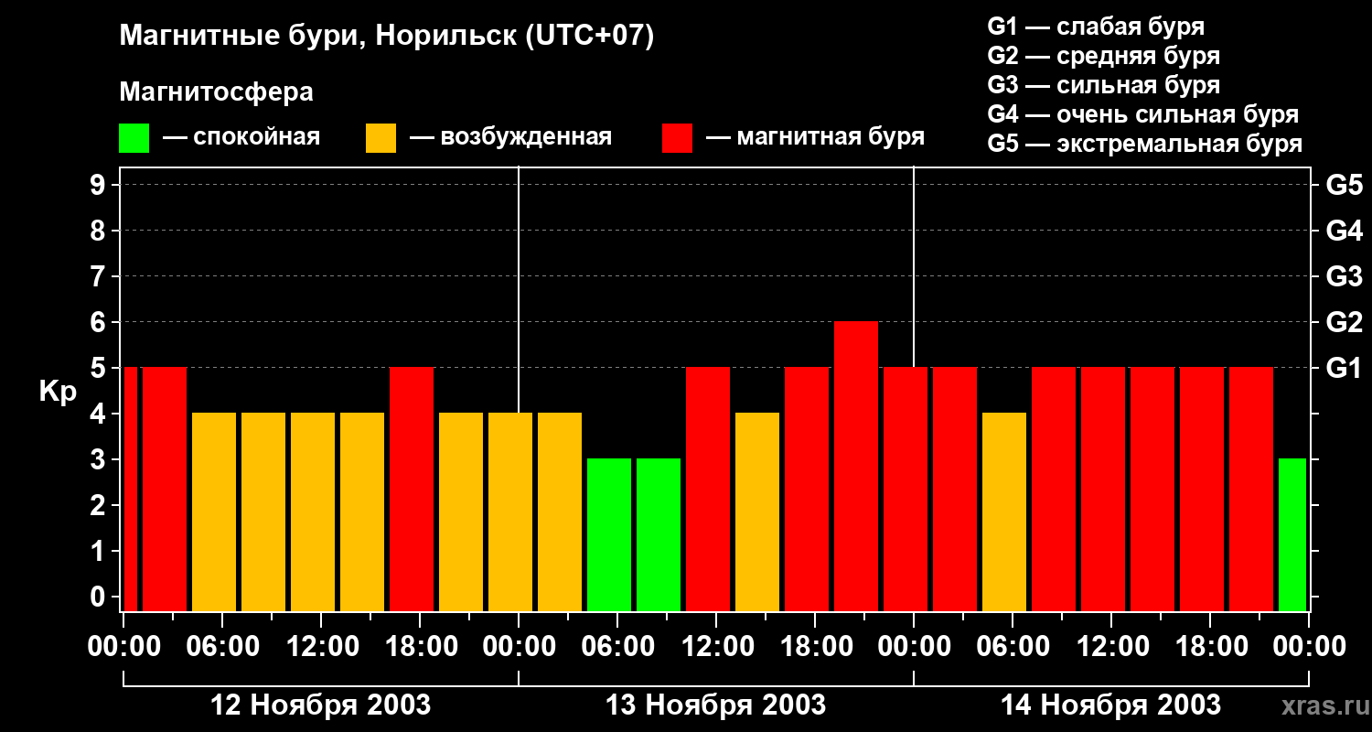Click the '12:00' tick label on 12 November
The width and height of the screenshot is (1372, 732).
(x=321, y=646)
